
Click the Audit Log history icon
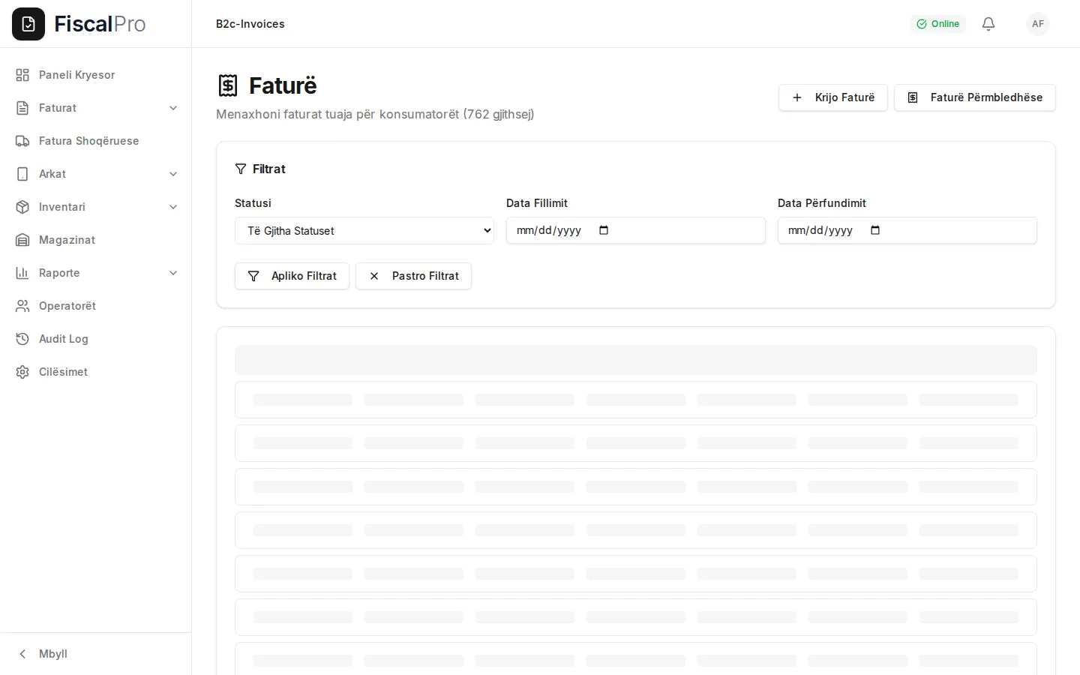[22, 339]
